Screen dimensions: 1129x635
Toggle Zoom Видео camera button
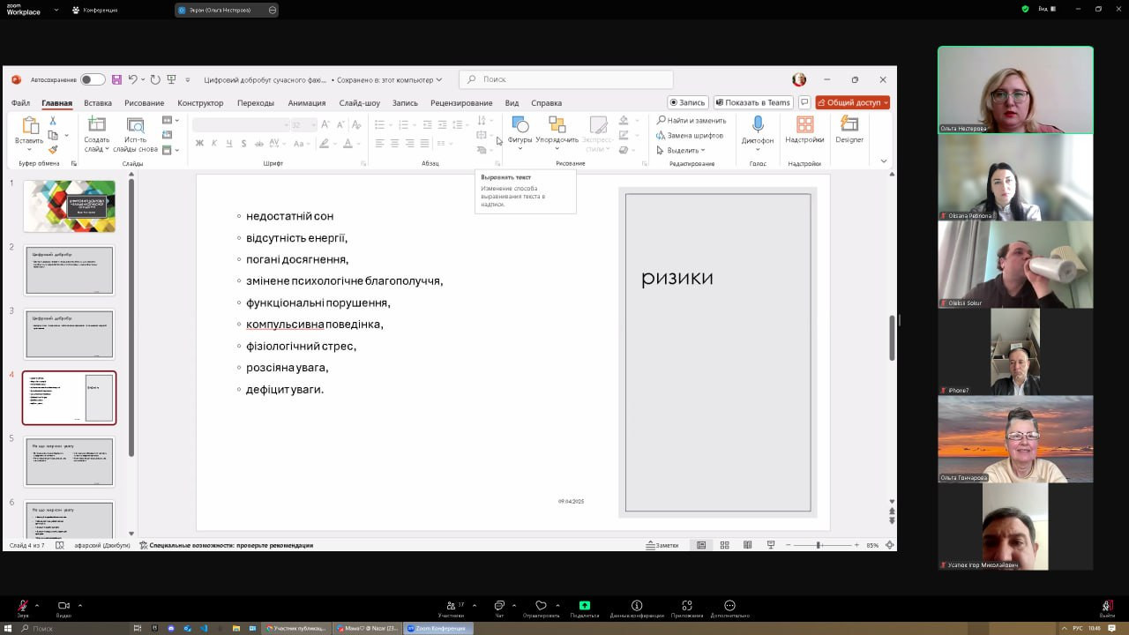click(x=64, y=607)
